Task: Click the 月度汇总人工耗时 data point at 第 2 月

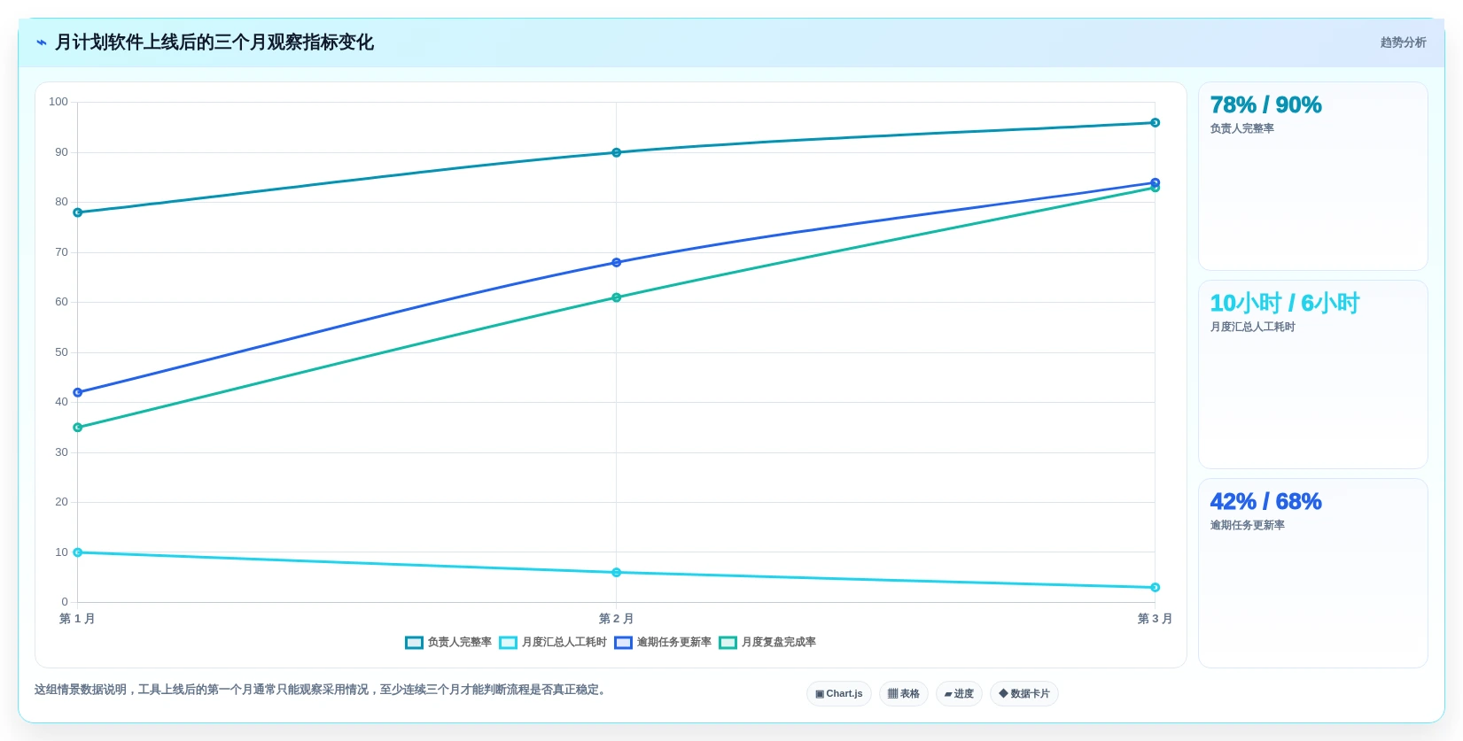Action: point(617,573)
